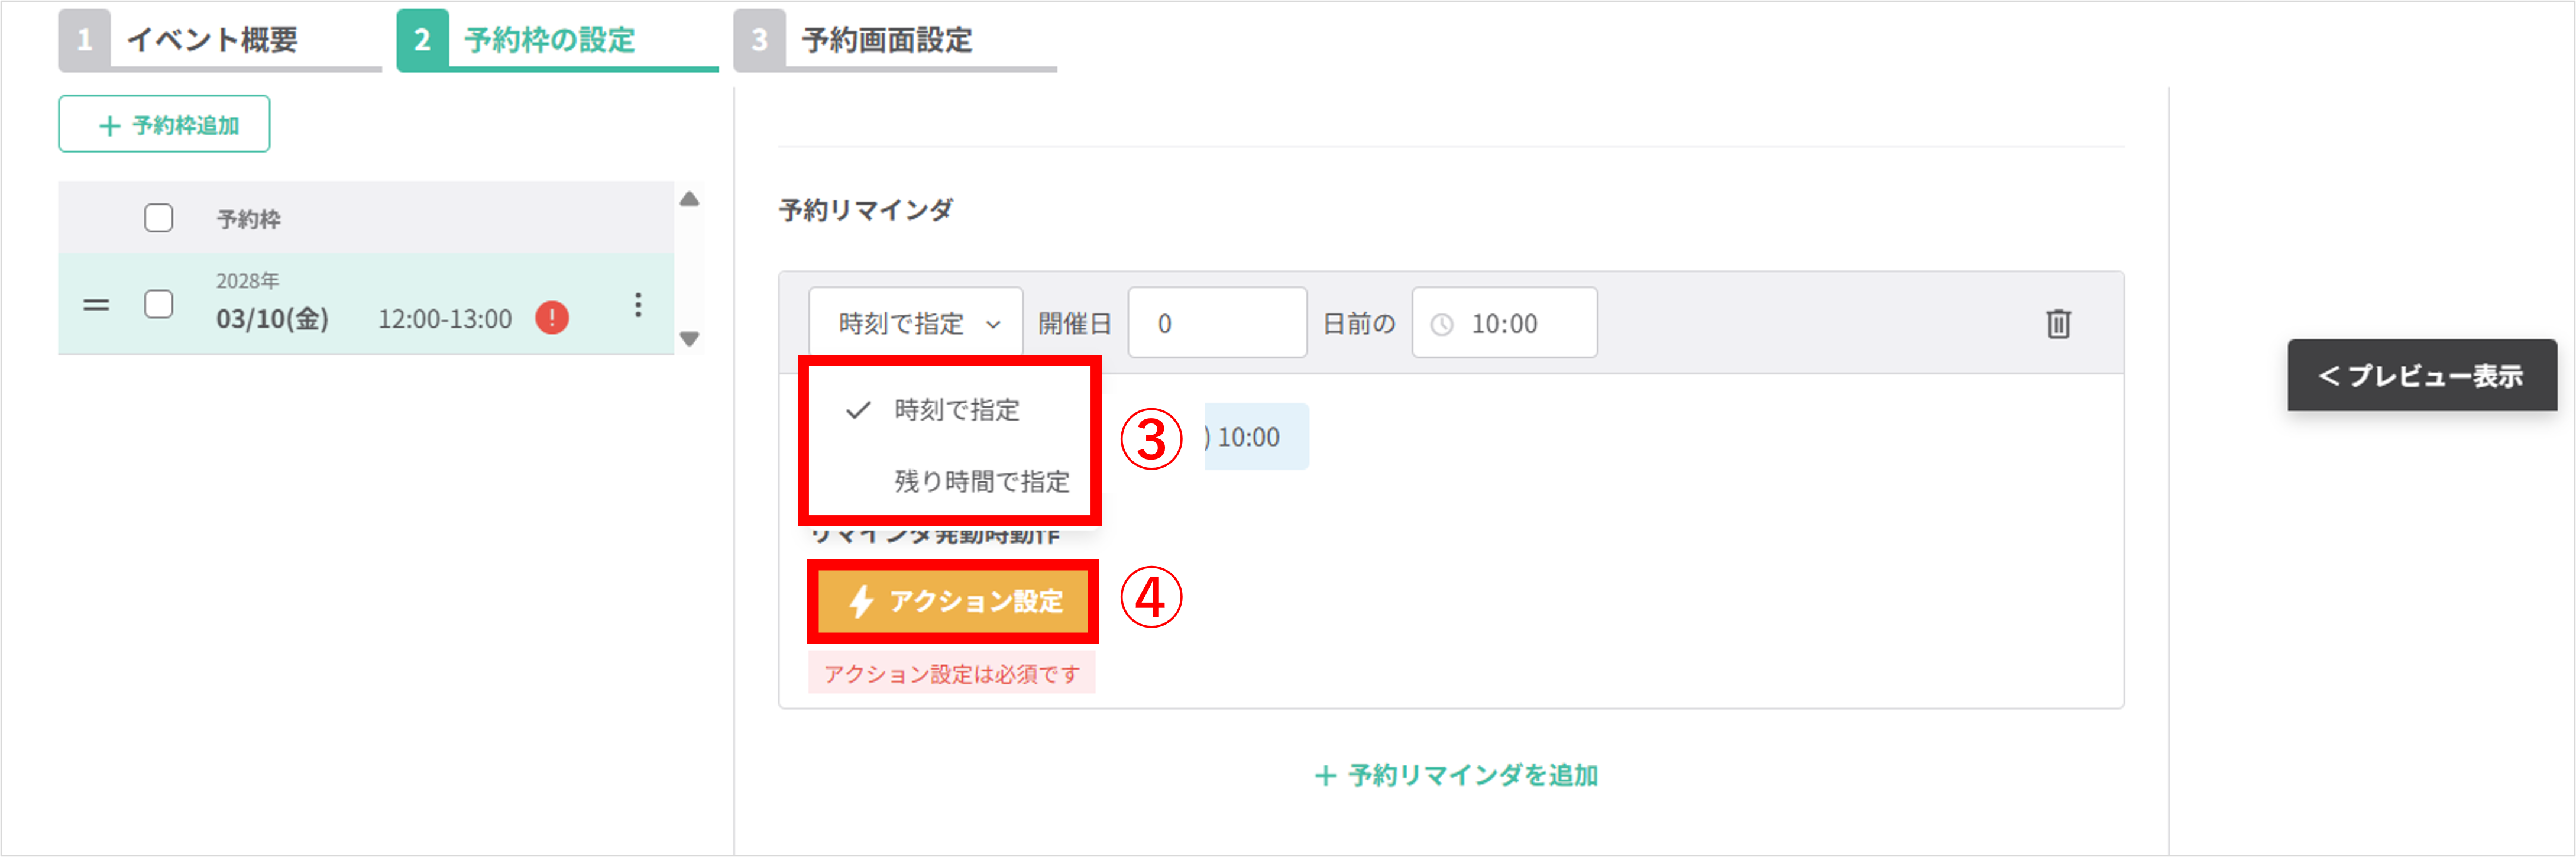Screen dimensions: 2576x857
Task: Click the 開催日 days-before number field
Action: pos(1217,323)
